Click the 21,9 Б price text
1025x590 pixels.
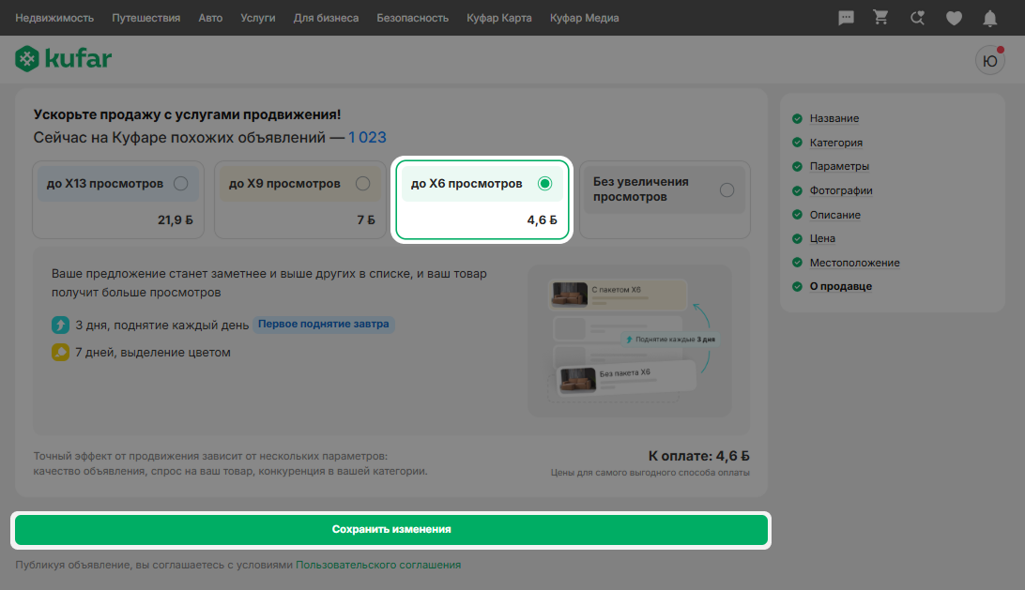pyautogui.click(x=176, y=220)
